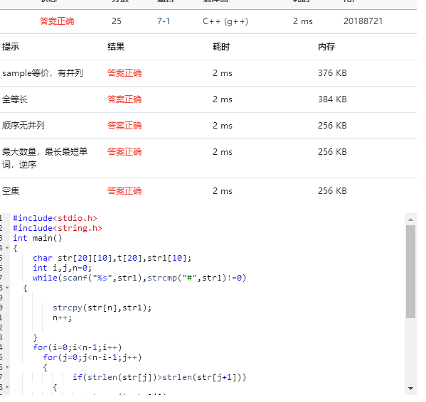426x402 pixels.
Task: Collapse the inner for loop fold arrow
Action: point(7,367)
